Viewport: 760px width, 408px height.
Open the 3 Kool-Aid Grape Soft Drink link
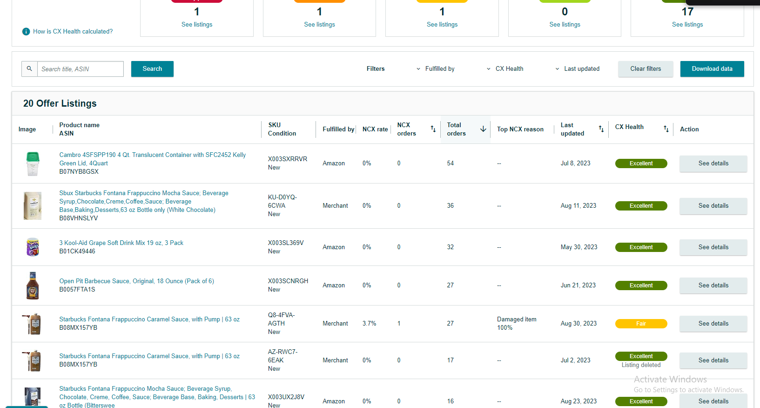coord(121,243)
